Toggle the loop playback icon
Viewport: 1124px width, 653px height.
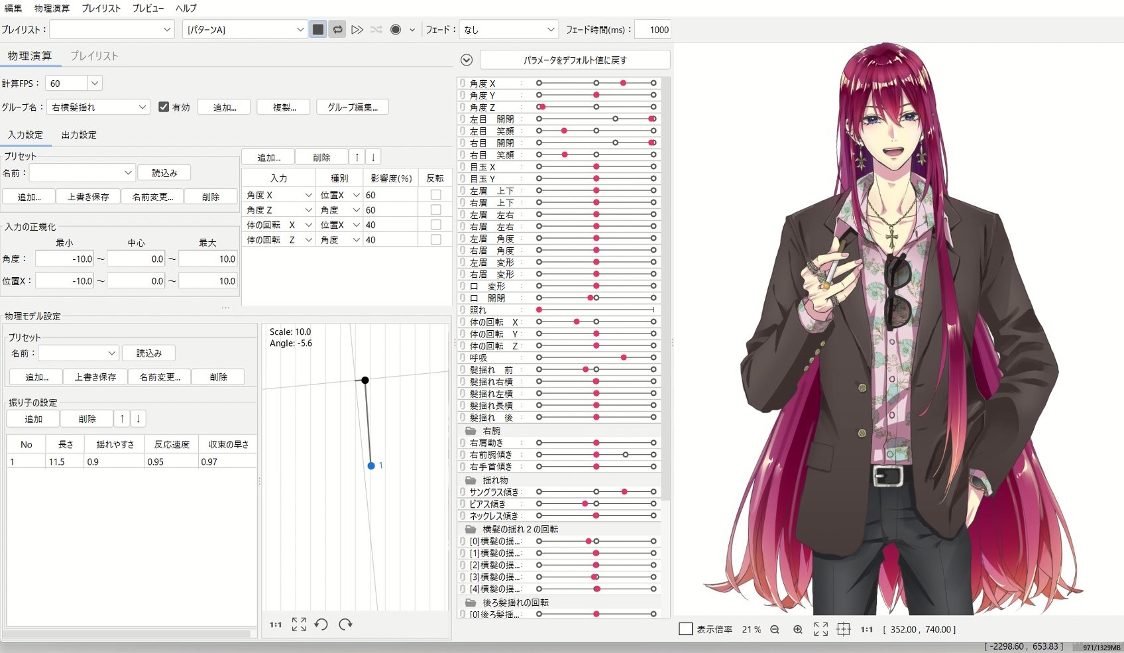[x=337, y=30]
